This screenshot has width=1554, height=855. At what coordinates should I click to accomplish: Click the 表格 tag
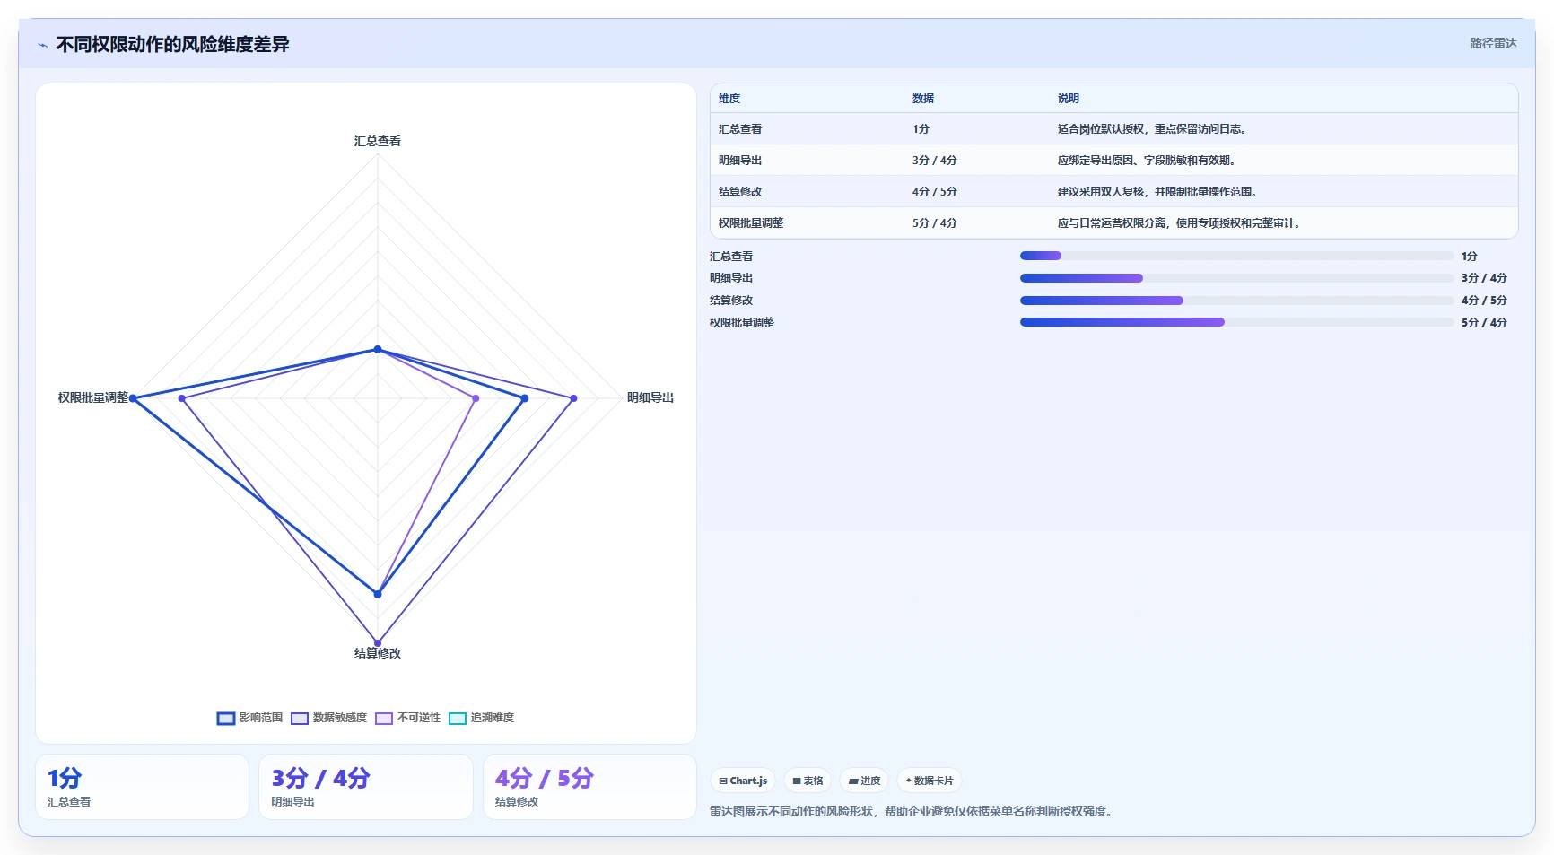coord(808,781)
